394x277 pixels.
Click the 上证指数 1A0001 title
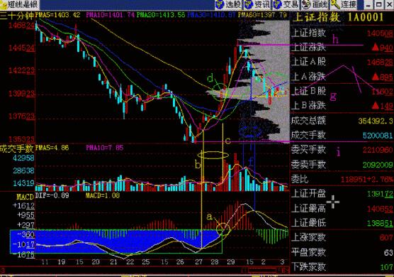338,17
